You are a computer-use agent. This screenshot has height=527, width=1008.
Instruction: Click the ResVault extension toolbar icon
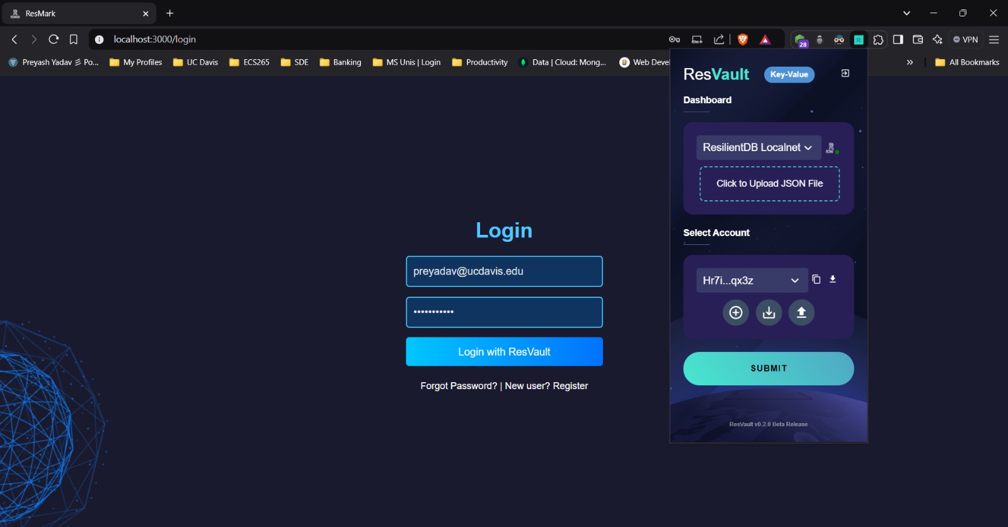pyautogui.click(x=859, y=40)
